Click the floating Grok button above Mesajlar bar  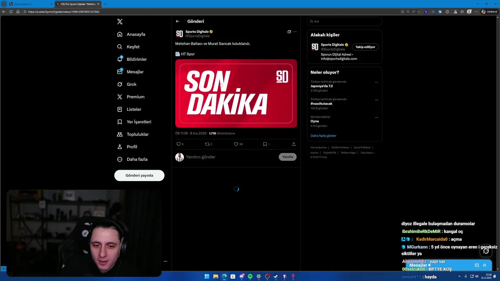point(486,251)
